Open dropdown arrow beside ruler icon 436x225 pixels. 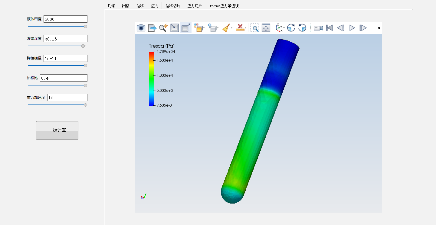point(245,28)
